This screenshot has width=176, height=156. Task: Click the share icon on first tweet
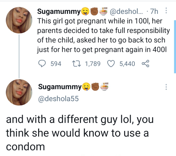pos(145,64)
